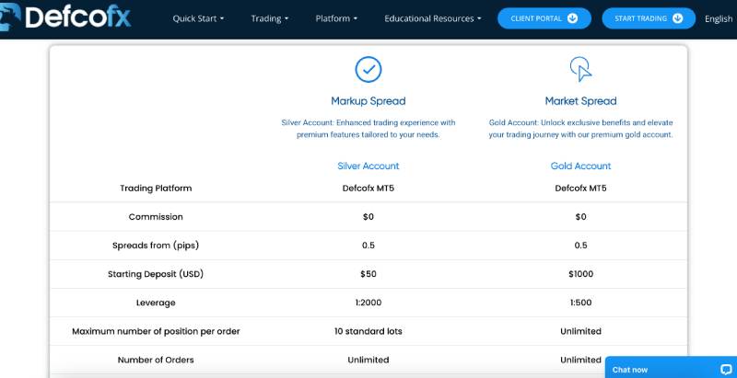Click the Gold Account leverage 1:500 cell
737x378 pixels.
click(580, 303)
